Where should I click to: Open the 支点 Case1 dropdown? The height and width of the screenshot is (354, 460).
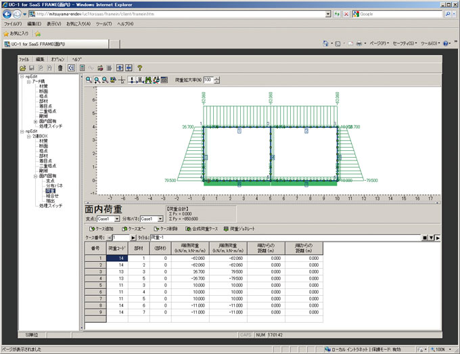click(x=118, y=219)
